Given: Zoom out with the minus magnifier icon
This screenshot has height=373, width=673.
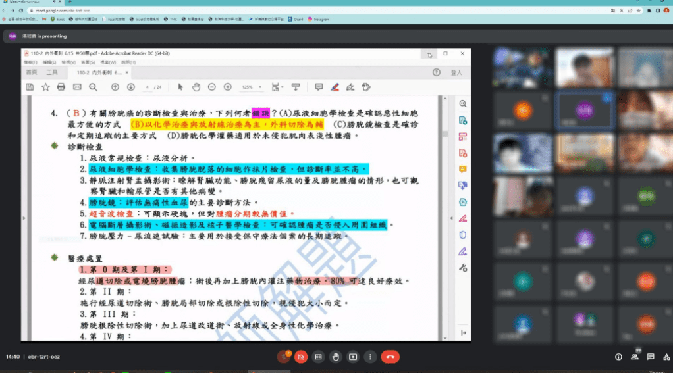Looking at the screenshot, I should (212, 87).
